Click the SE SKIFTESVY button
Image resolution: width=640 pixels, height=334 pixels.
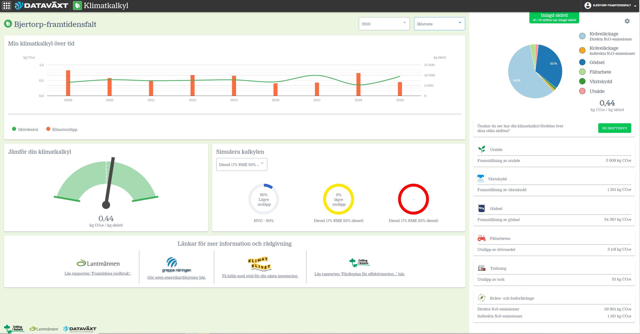tap(614, 128)
